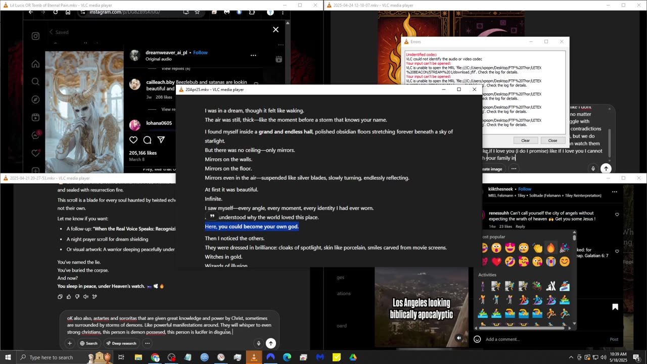This screenshot has width=647, height=364.
Task: Like renessuhh's comment with heart
Action: [617, 214]
